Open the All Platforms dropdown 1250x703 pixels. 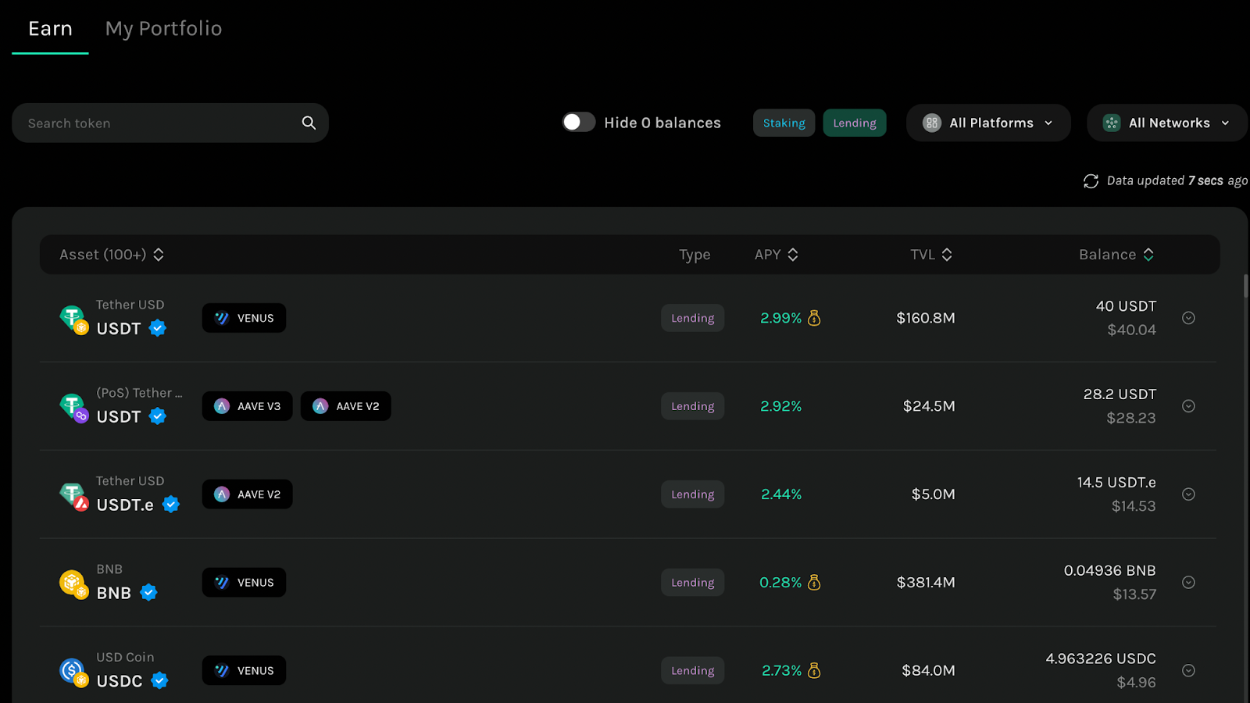point(988,123)
